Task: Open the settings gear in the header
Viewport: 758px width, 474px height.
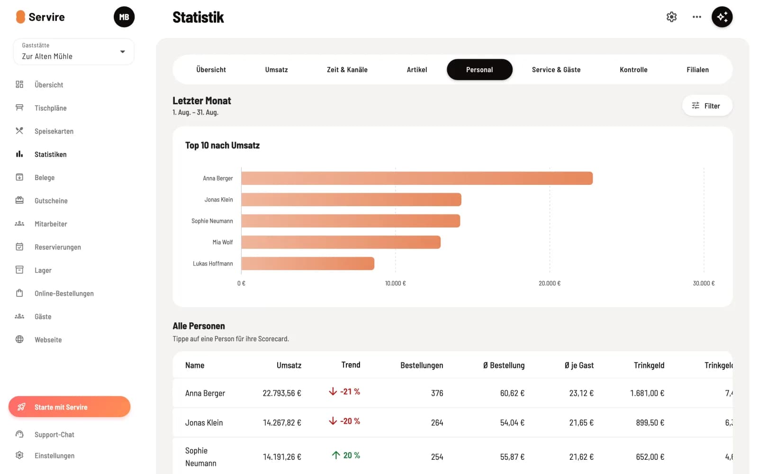Action: [671, 17]
